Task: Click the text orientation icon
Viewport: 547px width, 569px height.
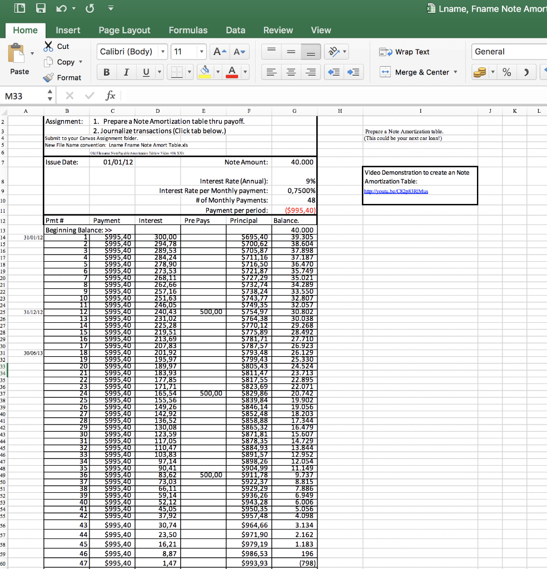Action: click(x=334, y=52)
